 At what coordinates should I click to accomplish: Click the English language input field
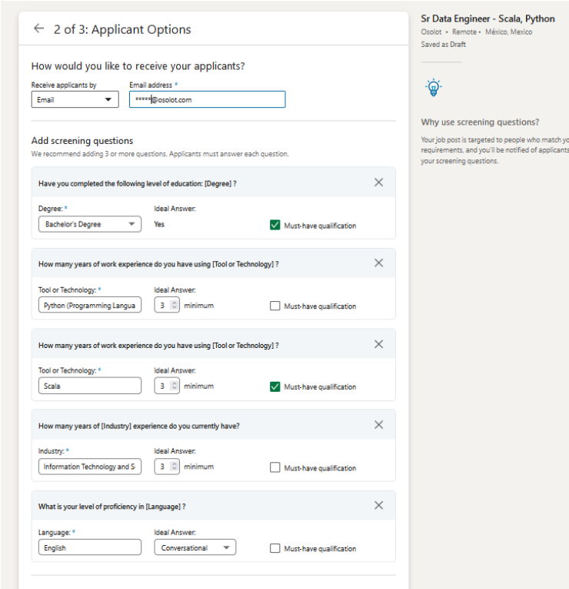pos(90,548)
